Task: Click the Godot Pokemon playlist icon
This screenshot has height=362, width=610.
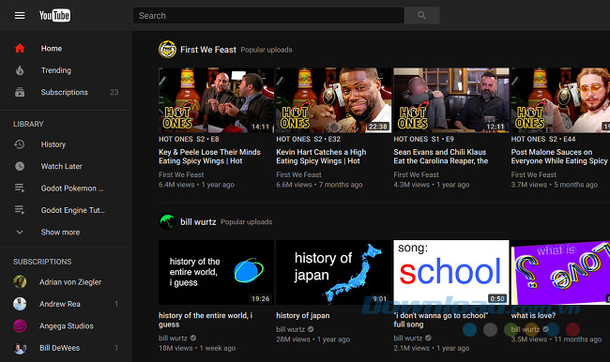Action: pyautogui.click(x=20, y=189)
